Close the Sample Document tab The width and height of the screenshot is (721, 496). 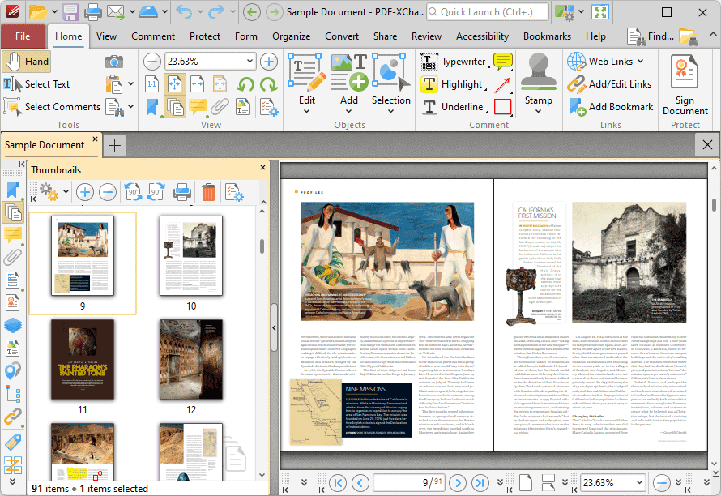click(95, 139)
